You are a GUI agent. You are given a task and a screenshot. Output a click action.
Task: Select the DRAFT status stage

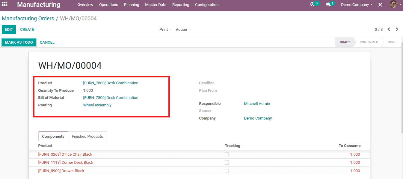pyautogui.click(x=345, y=42)
